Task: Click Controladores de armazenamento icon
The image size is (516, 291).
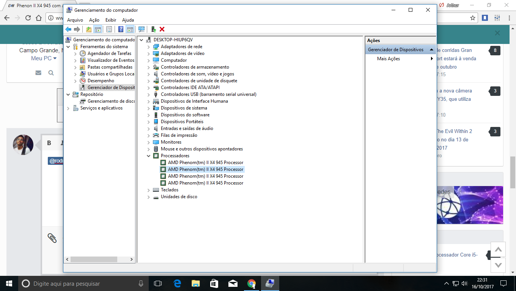Action: pyautogui.click(x=156, y=67)
